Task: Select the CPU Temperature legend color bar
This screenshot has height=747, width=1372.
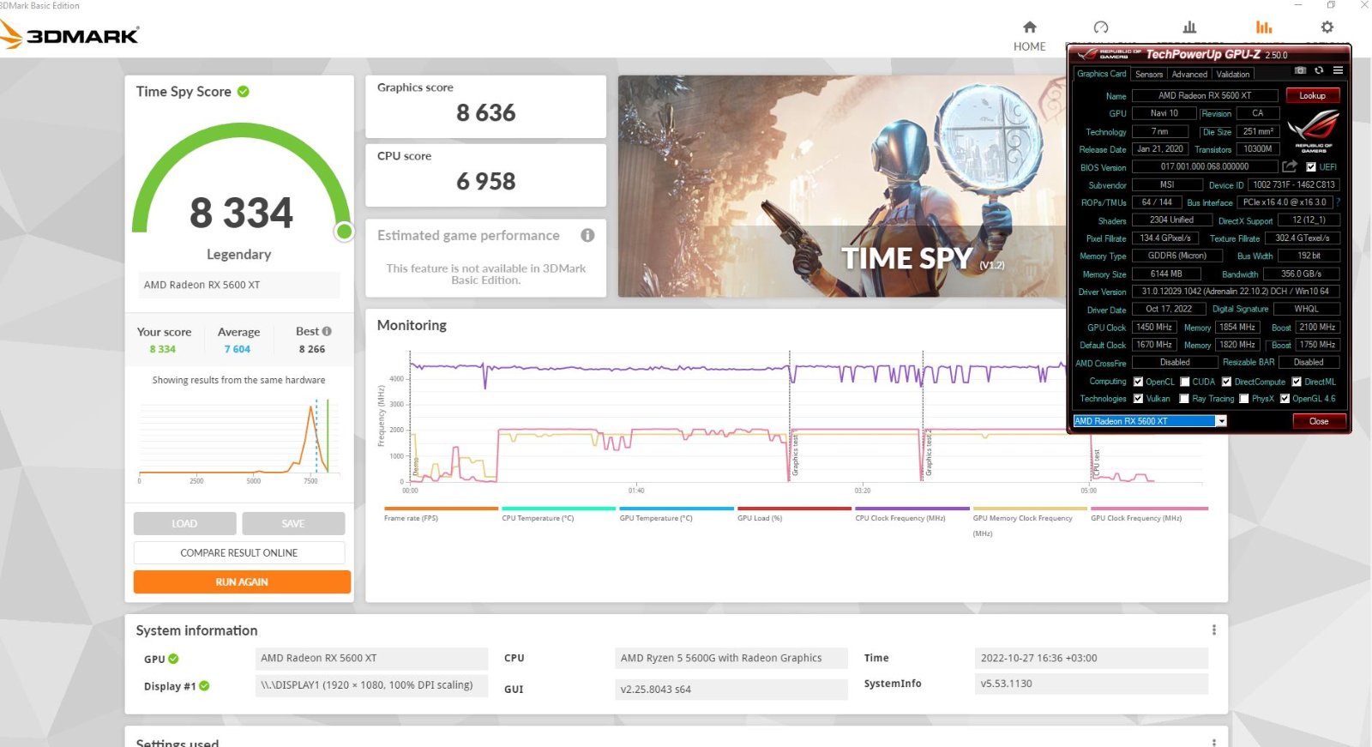Action: pyautogui.click(x=559, y=509)
